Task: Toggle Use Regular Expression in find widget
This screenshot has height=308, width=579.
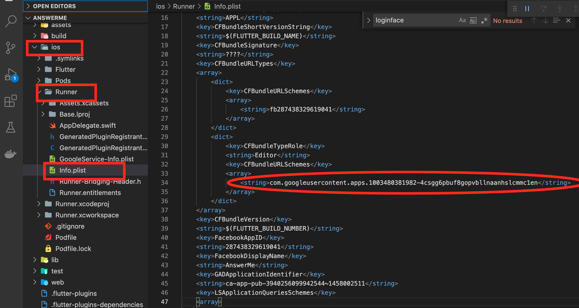Action: [484, 20]
